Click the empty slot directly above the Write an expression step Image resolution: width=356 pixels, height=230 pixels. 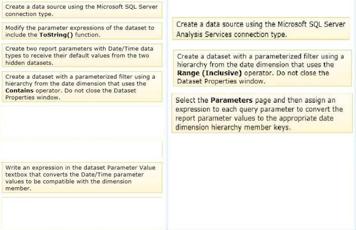click(82, 149)
